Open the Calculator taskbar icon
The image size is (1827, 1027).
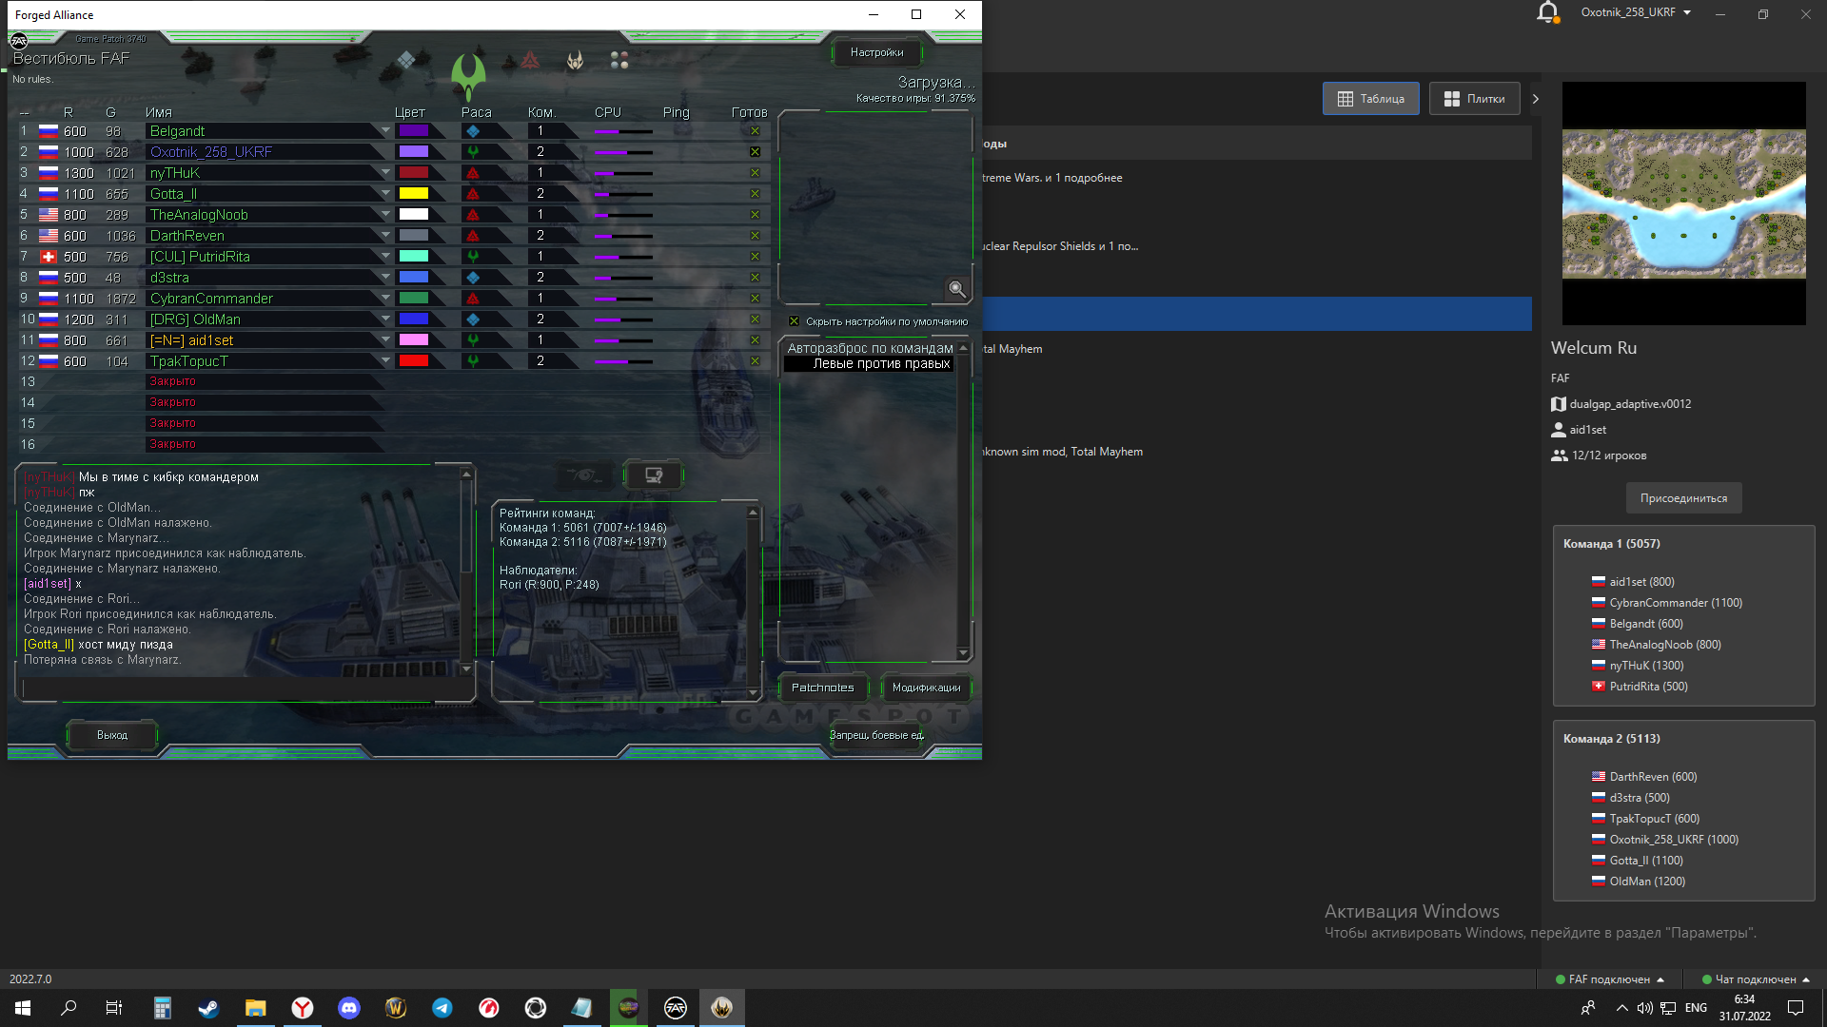click(162, 1008)
